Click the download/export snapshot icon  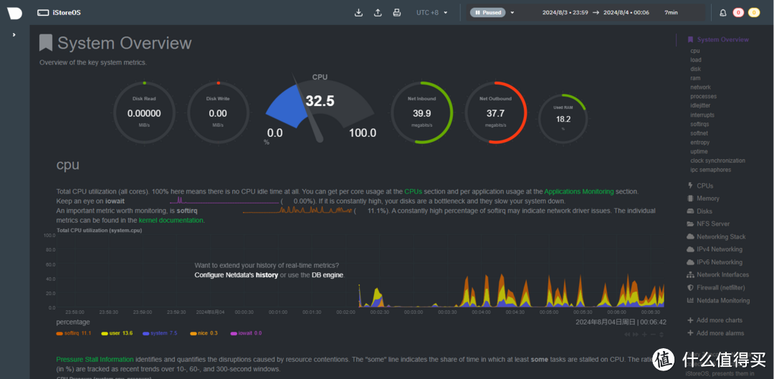point(359,13)
